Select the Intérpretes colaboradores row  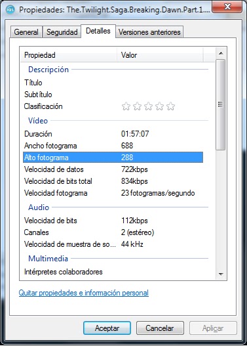(113, 272)
